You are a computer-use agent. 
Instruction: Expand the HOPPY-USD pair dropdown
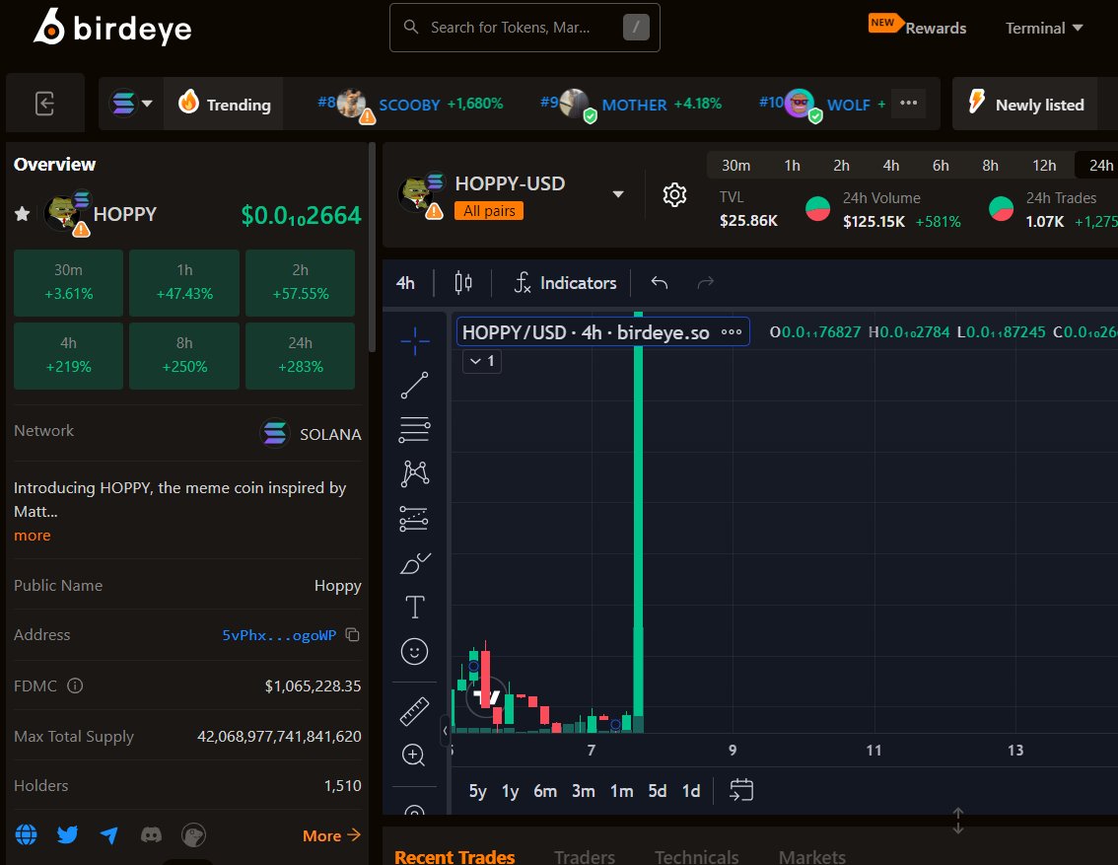[618, 194]
